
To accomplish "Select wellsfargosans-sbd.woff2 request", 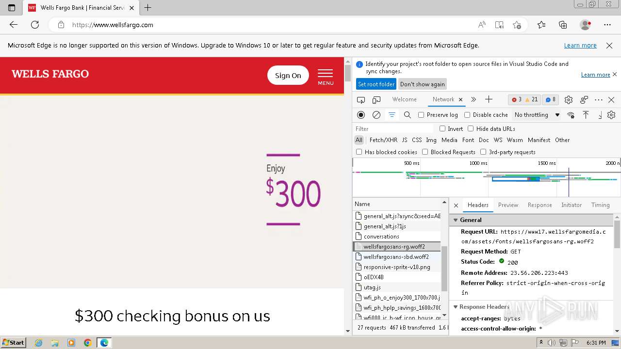I will (x=397, y=257).
